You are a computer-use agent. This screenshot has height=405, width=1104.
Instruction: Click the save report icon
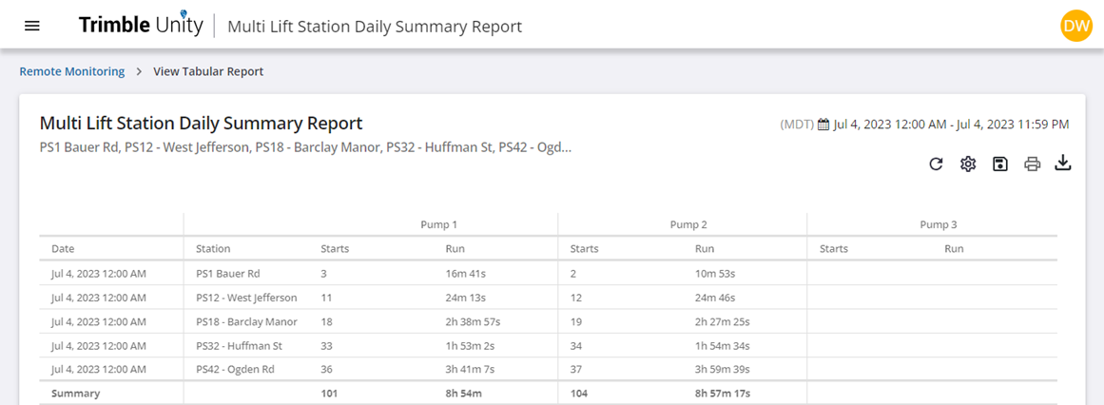pos(999,164)
